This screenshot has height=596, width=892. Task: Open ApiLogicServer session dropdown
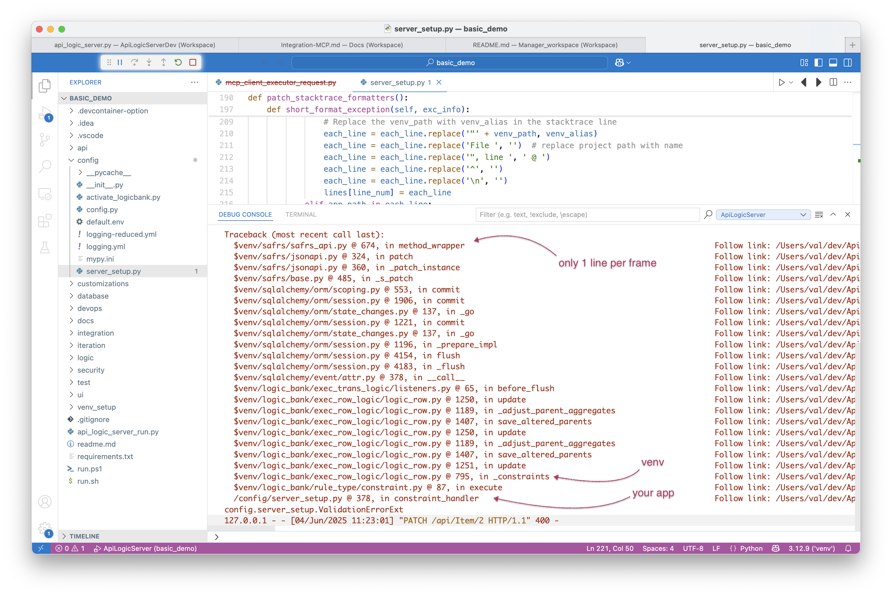[x=763, y=214]
